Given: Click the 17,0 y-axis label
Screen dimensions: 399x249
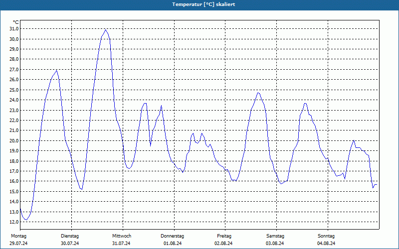Looking at the screenshot, I should 14,171.
